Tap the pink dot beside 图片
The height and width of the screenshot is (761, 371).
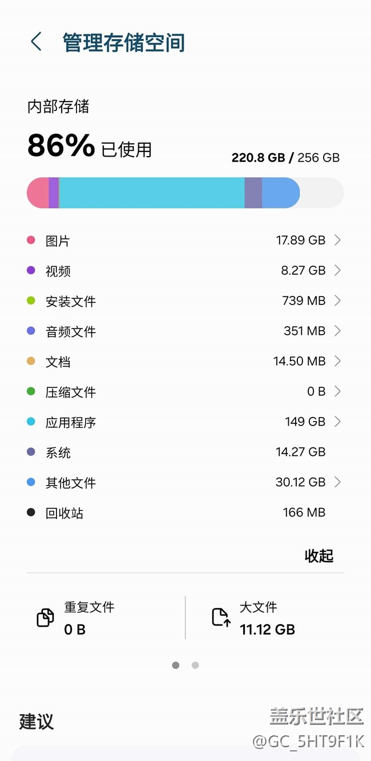(31, 241)
